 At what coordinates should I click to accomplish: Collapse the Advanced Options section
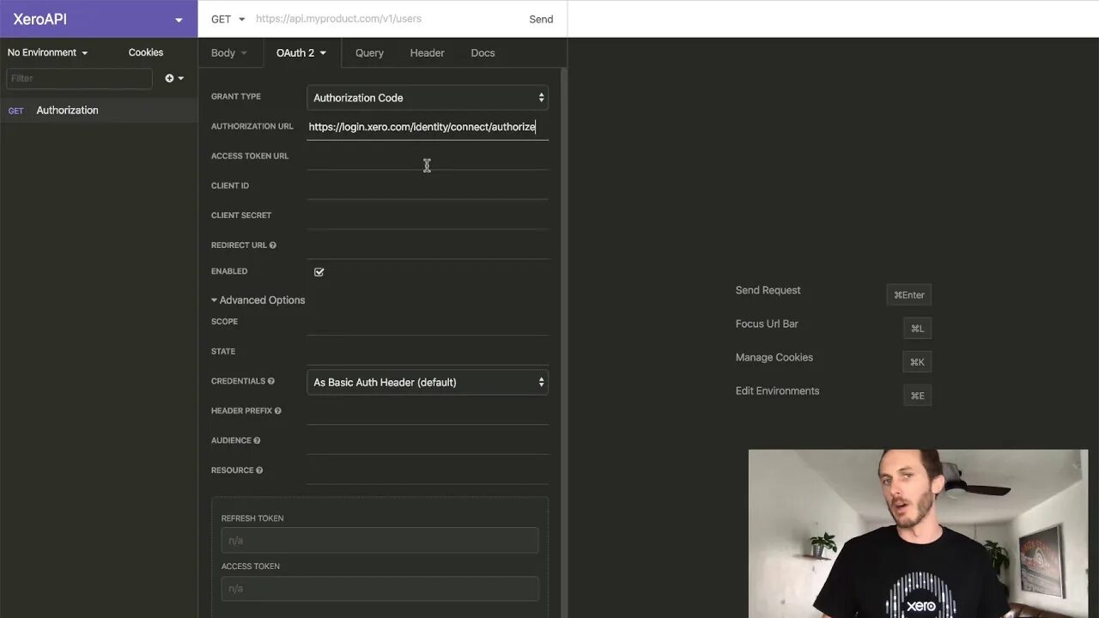pos(258,300)
